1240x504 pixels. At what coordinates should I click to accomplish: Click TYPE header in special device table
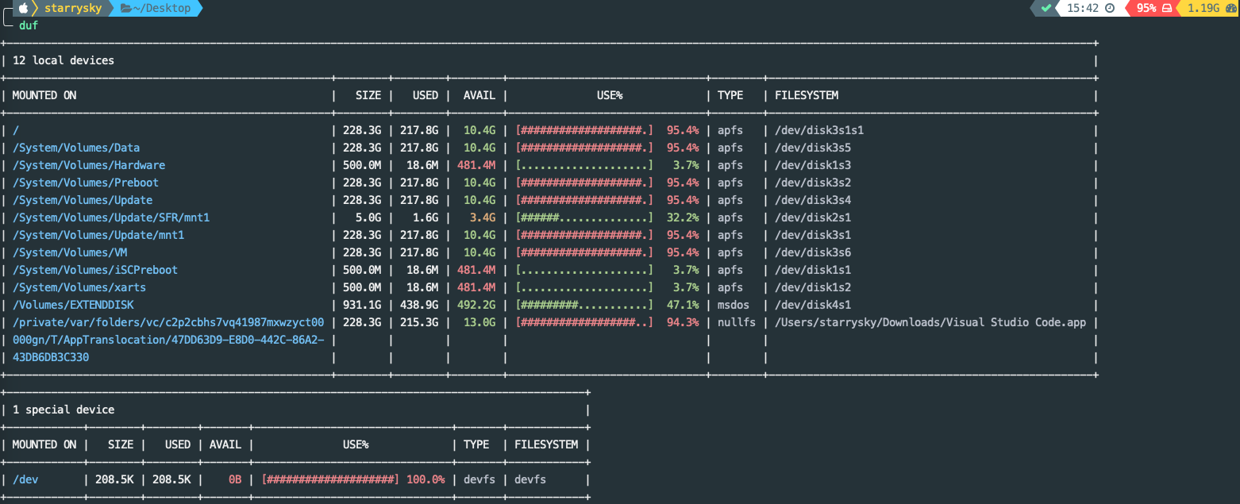(476, 444)
